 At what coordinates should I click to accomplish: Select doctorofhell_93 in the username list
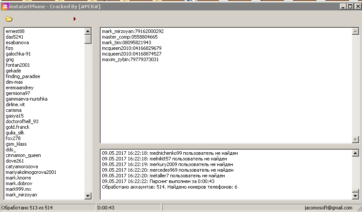point(22,121)
